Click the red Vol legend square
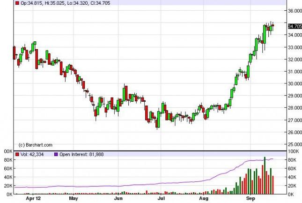Screen dimensions: 302x203 [17, 154]
